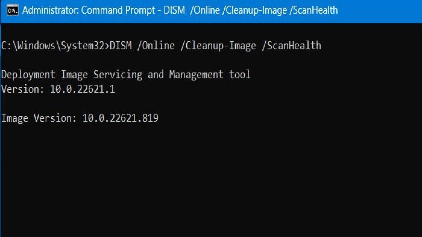This screenshot has width=422, height=237.
Task: Click the word "Servicing" in the output
Action: (x=118, y=75)
